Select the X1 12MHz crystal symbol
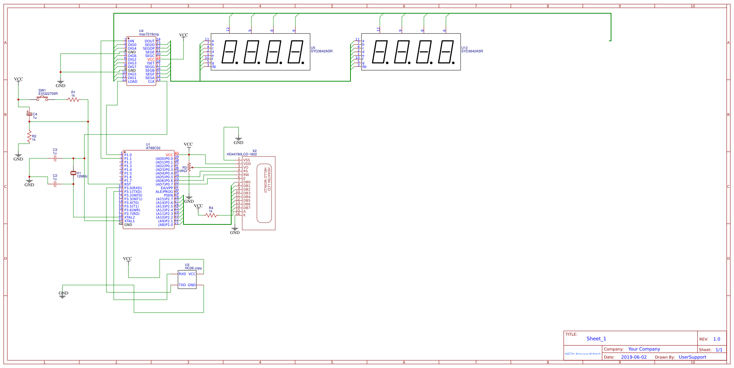 point(73,173)
